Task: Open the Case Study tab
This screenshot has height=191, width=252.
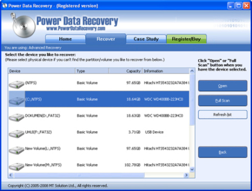Action: (146, 39)
